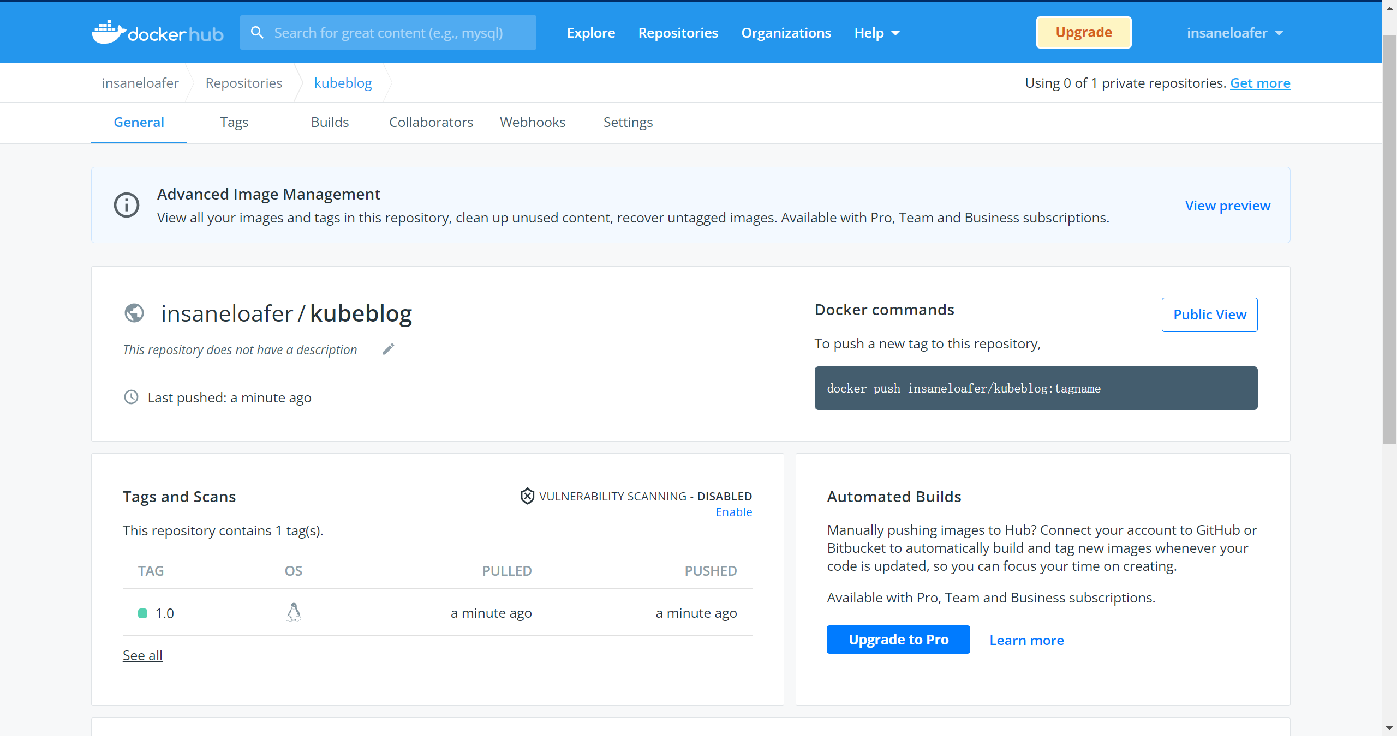1397x736 pixels.
Task: Click tag name 1.0 in tags table
Action: (164, 613)
